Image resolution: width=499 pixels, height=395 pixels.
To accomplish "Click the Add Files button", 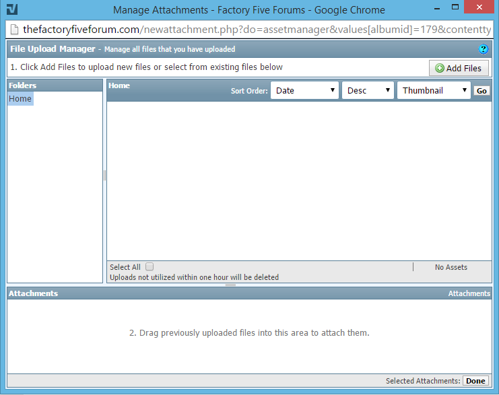I will [459, 68].
